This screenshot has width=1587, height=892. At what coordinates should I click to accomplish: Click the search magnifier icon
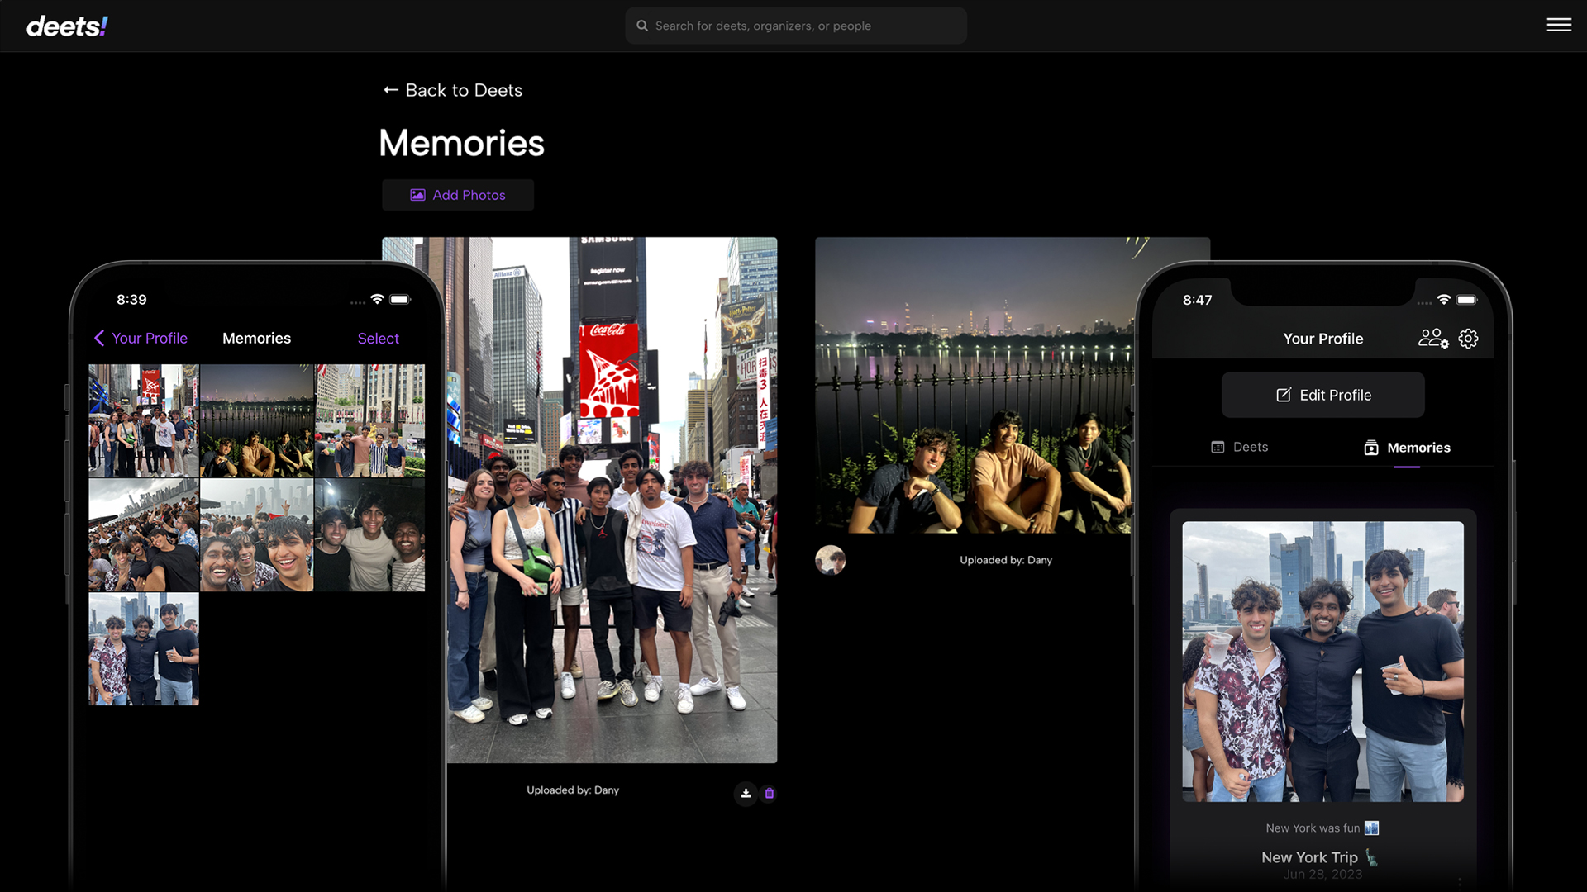[642, 26]
